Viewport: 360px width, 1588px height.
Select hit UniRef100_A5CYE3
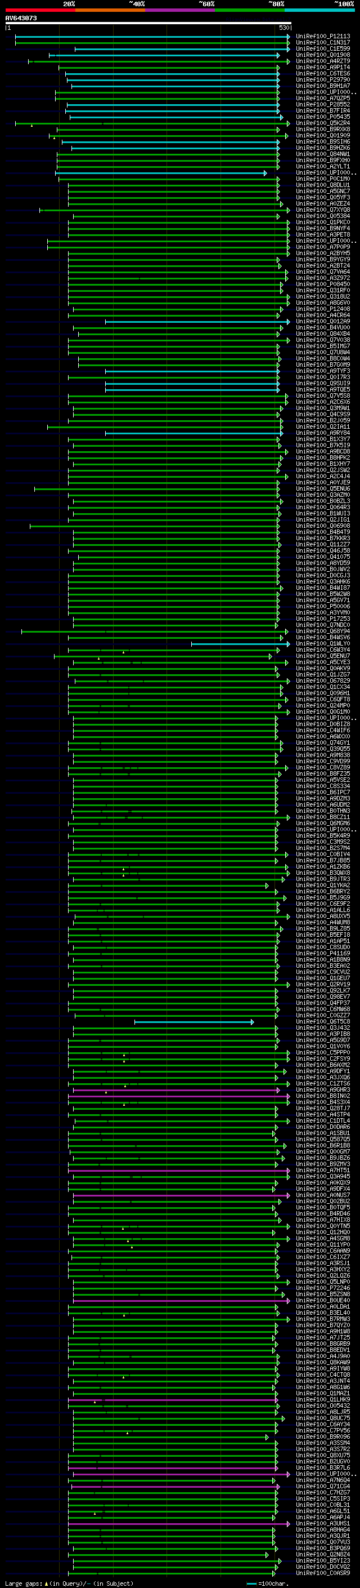323,662
